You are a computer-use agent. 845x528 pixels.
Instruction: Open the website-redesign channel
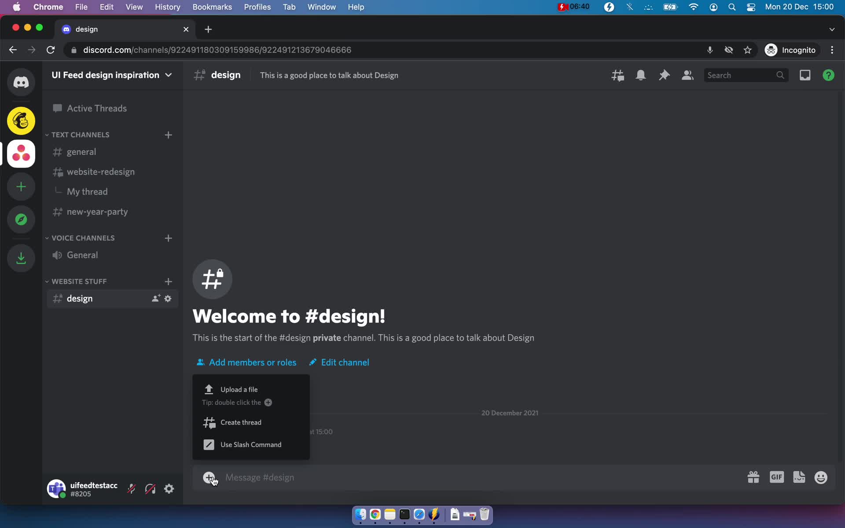[x=112, y=172]
